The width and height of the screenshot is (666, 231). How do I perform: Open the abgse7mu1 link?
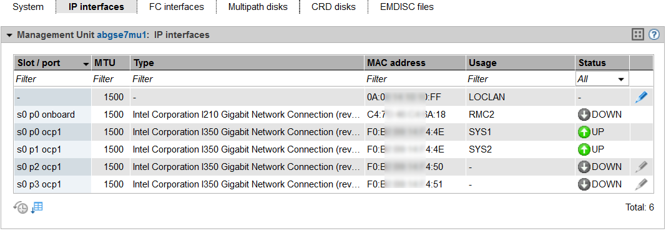coord(122,35)
